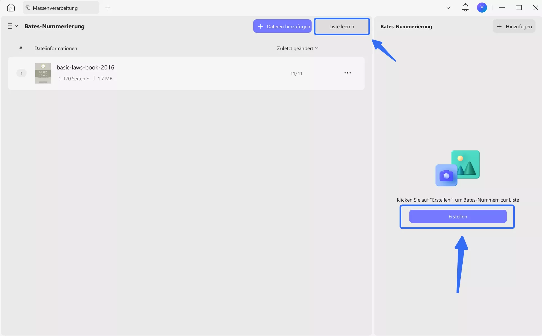The width and height of the screenshot is (542, 336).
Task: Select the basic-laws-book-2016 thumbnail
Action: (x=43, y=73)
